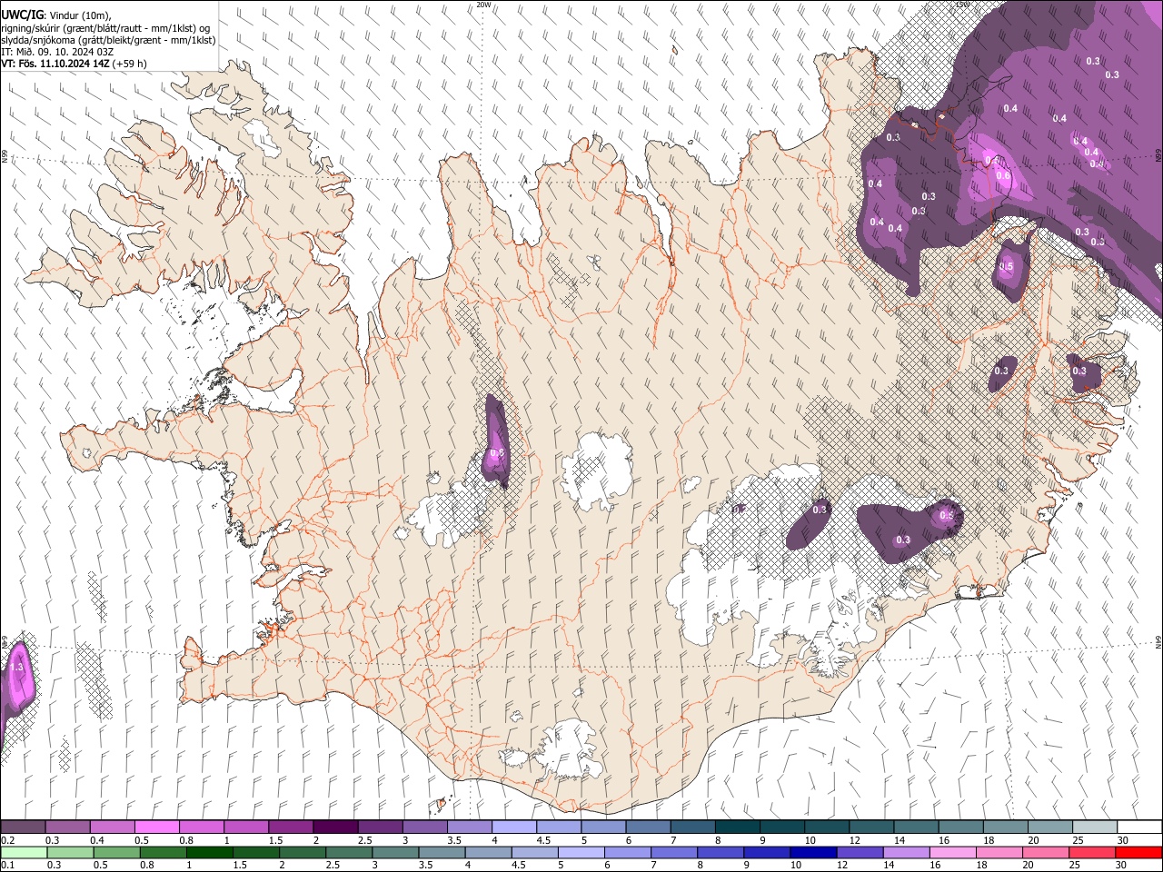Pick darkest purple 2–2.5 swatch, upper legend
This screenshot has width=1163, height=872.
click(x=335, y=827)
